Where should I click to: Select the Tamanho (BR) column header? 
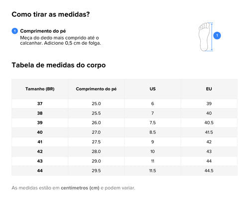[x=40, y=89]
